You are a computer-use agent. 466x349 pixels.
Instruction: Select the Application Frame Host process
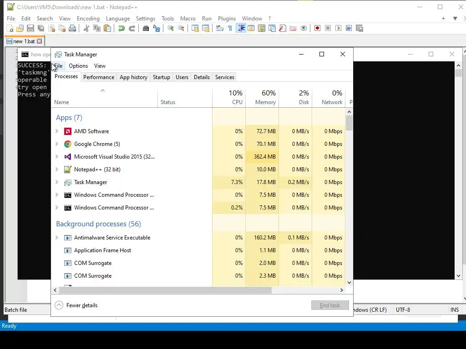pyautogui.click(x=198, y=250)
